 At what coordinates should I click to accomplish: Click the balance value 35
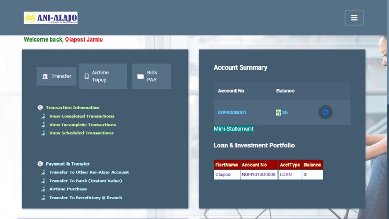point(285,113)
